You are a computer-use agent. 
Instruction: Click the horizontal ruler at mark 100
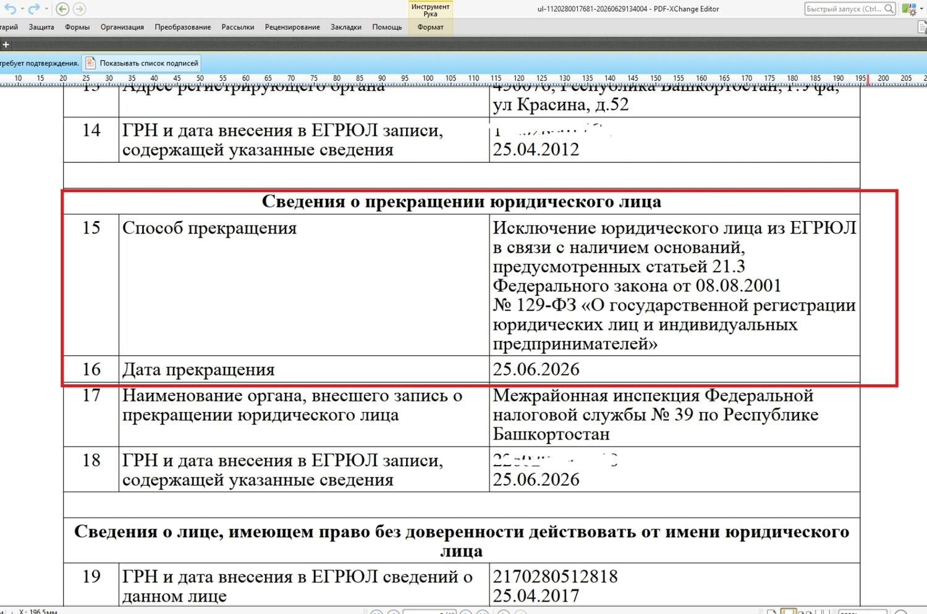tap(428, 78)
